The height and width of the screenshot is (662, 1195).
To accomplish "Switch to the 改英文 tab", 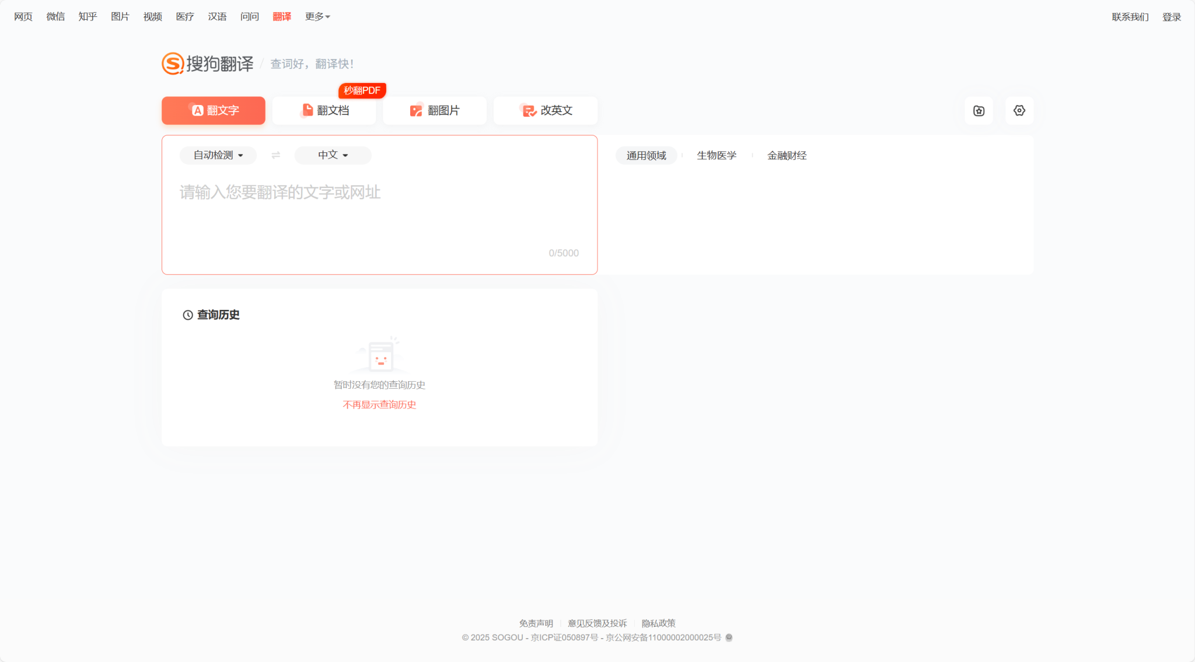I will pos(546,110).
